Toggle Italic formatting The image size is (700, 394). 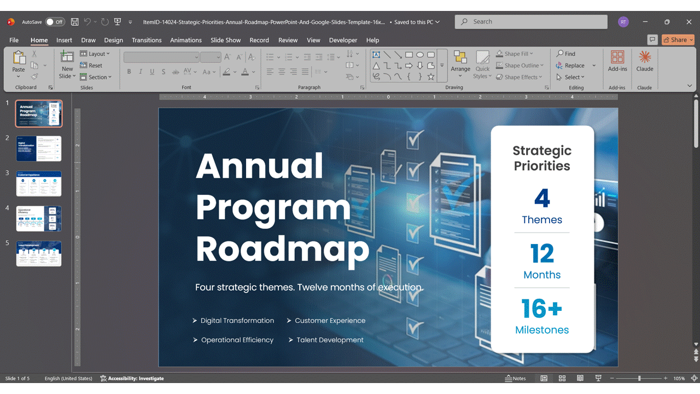pos(141,72)
